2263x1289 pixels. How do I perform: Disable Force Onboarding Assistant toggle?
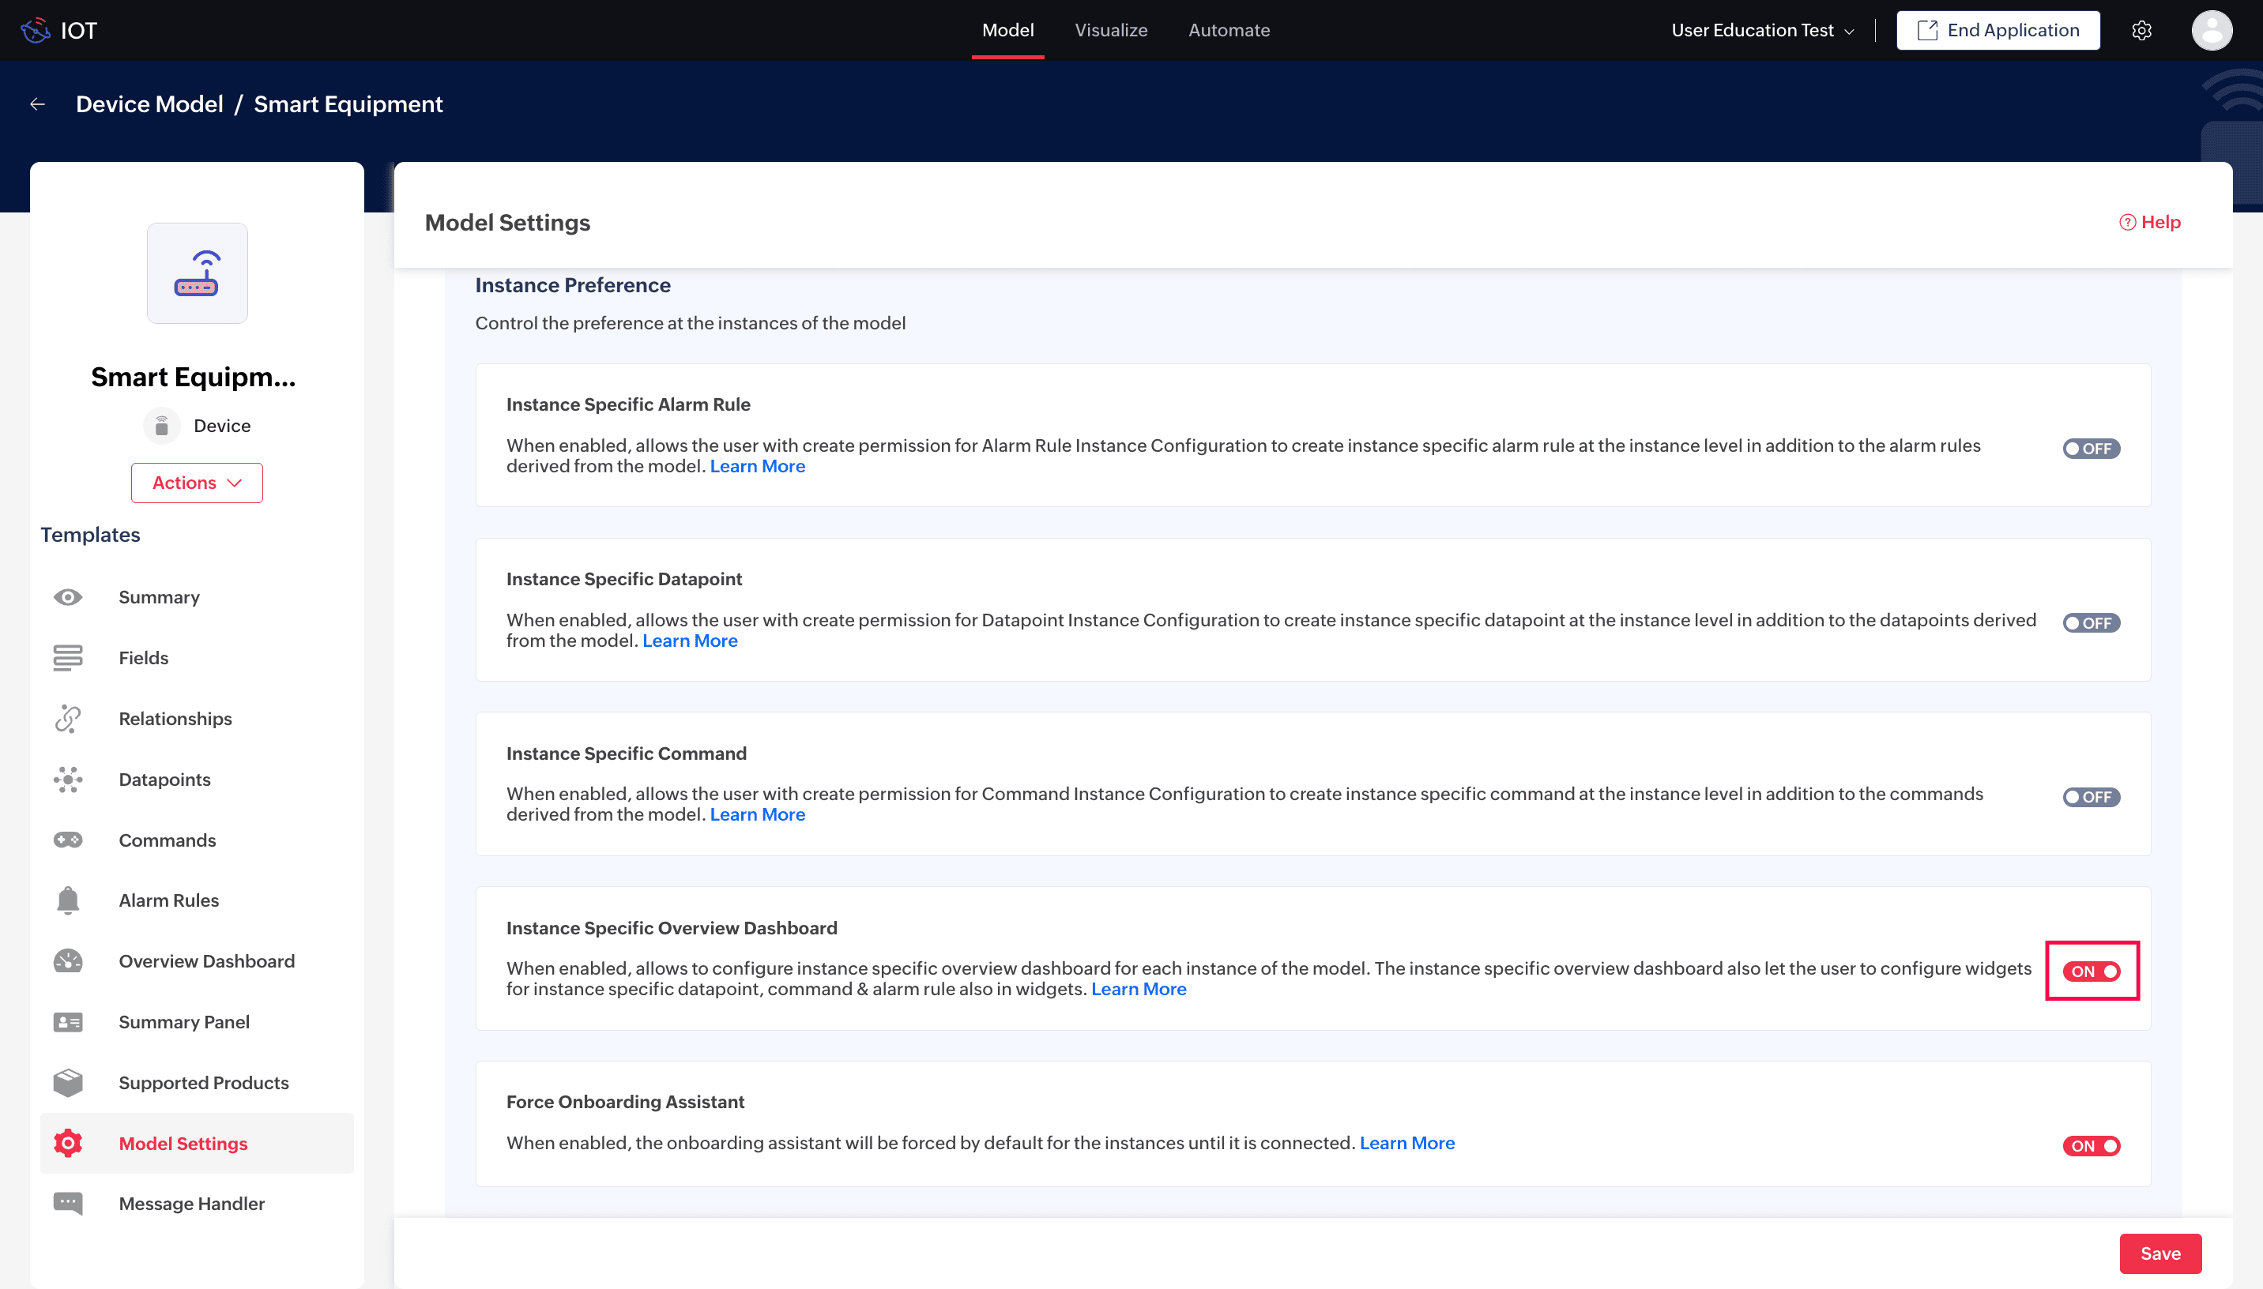pyautogui.click(x=2091, y=1147)
